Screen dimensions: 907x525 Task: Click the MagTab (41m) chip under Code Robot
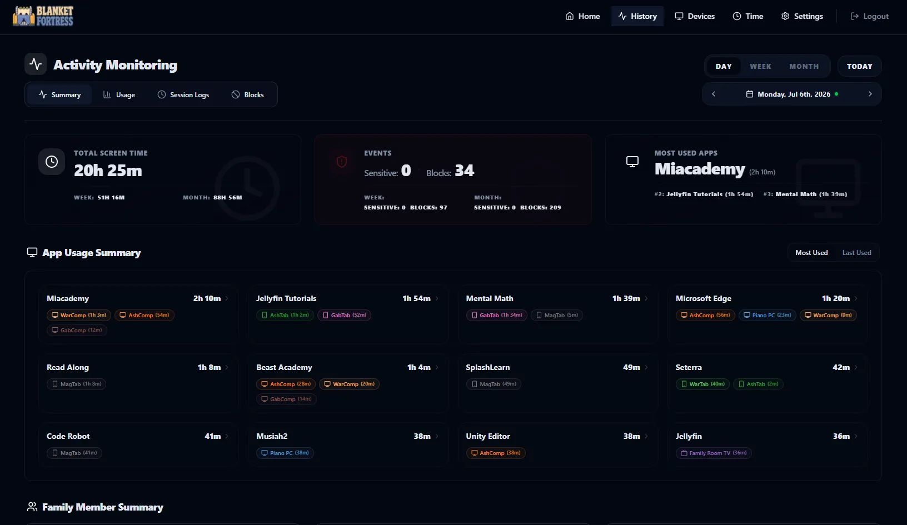74,453
